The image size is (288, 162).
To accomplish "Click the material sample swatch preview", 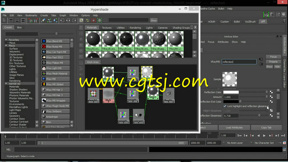I will click(x=230, y=79).
